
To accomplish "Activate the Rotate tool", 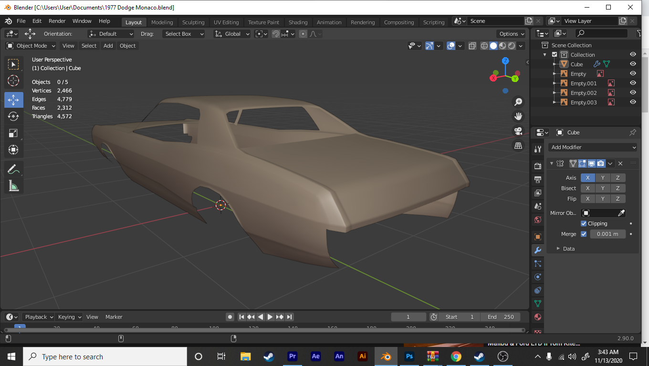I will [13, 116].
